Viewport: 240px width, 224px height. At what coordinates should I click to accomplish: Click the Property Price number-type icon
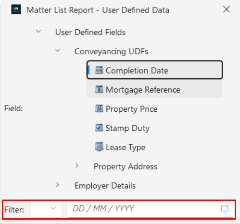point(99,109)
